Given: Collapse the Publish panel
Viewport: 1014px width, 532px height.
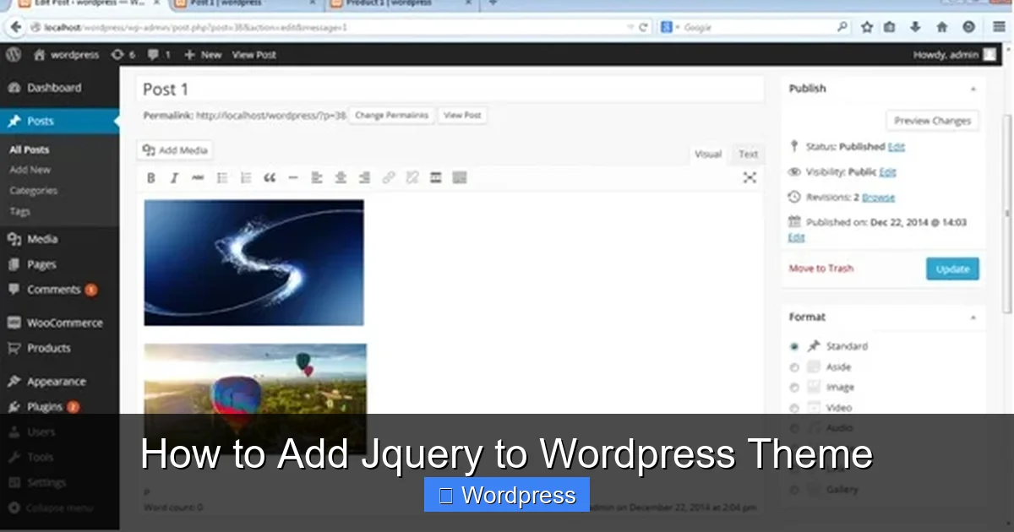Looking at the screenshot, I should coord(973,89).
